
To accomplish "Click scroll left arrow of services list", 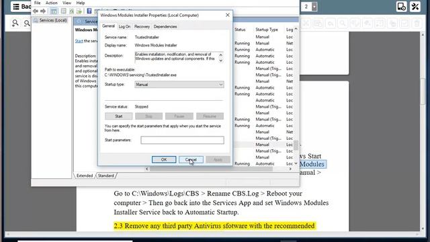I will pos(147,169).
